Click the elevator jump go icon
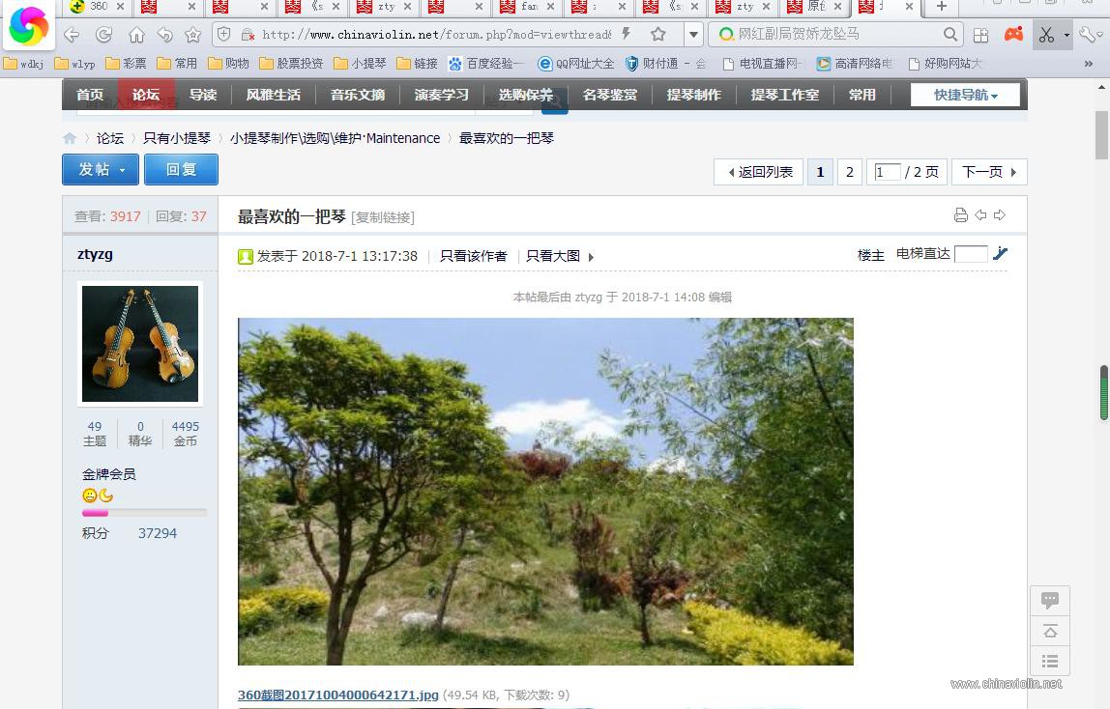 click(1001, 253)
